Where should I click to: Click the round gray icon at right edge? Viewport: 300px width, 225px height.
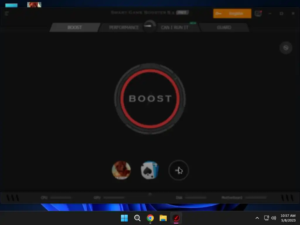tap(286, 48)
